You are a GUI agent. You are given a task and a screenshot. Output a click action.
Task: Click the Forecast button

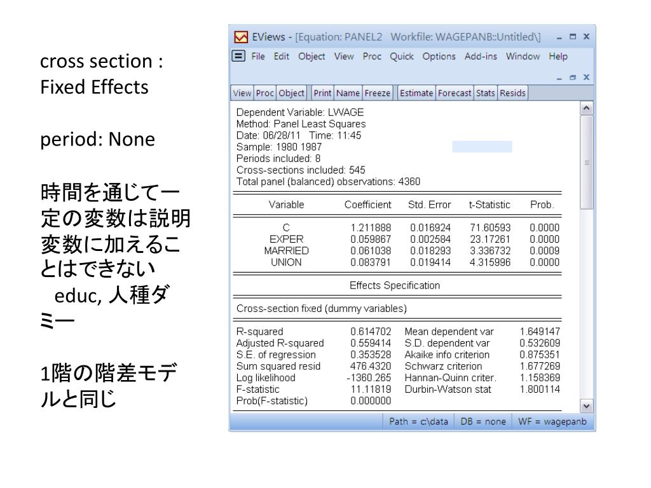[x=455, y=93]
